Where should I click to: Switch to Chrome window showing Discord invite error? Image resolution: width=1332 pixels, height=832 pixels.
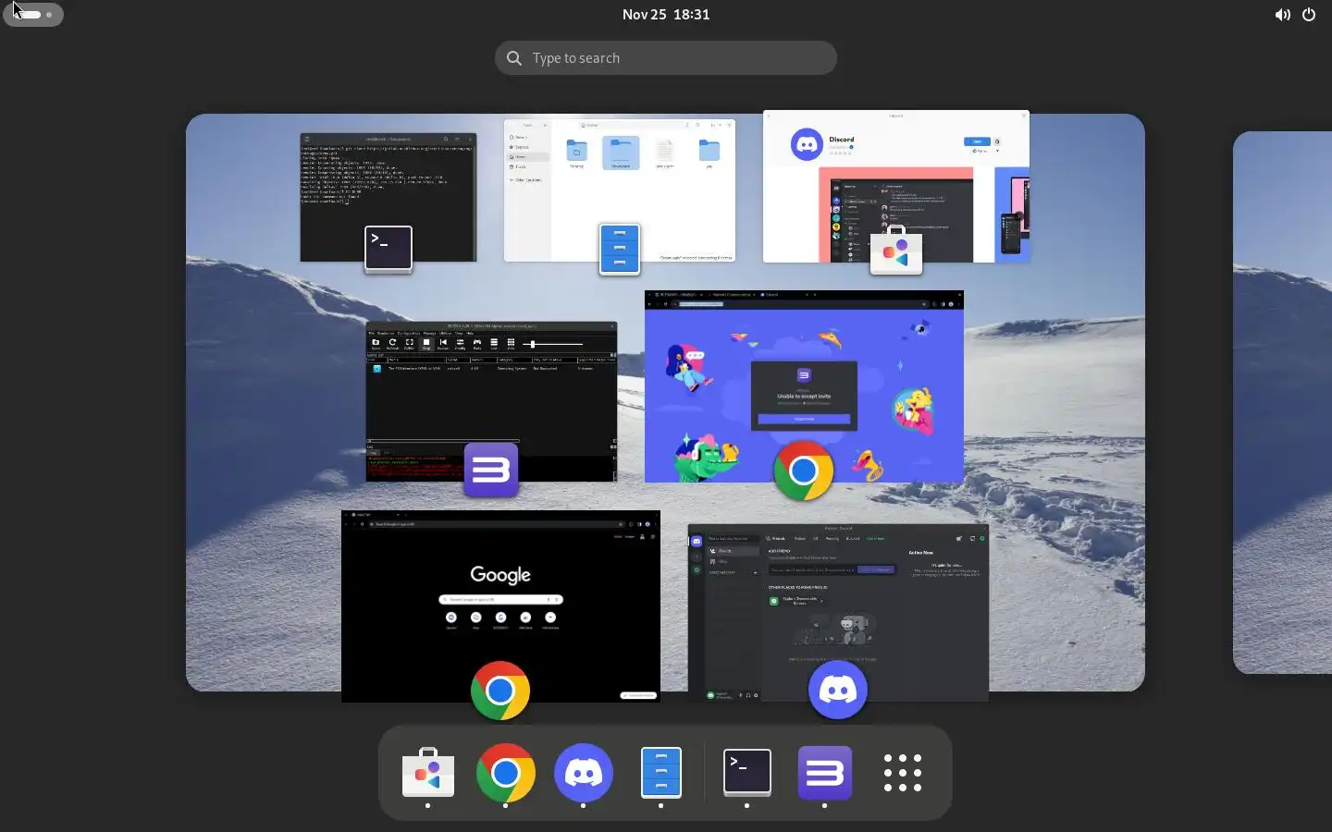click(x=804, y=386)
